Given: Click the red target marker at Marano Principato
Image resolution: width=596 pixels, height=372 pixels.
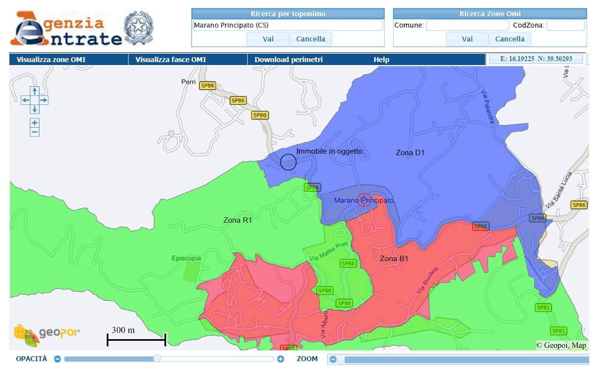Looking at the screenshot, I should click(364, 200).
